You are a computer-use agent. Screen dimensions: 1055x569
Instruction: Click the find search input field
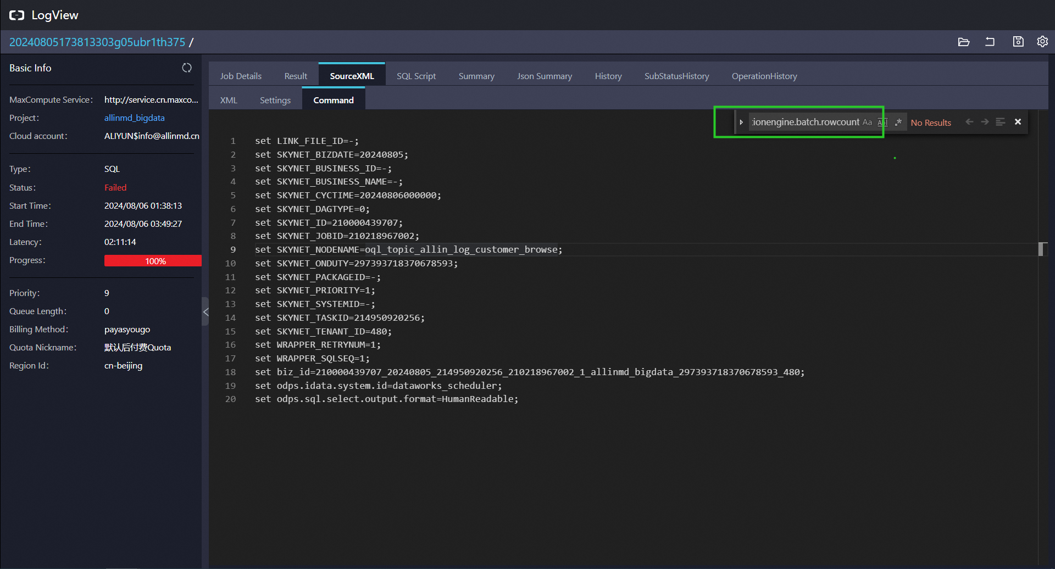[x=805, y=122]
